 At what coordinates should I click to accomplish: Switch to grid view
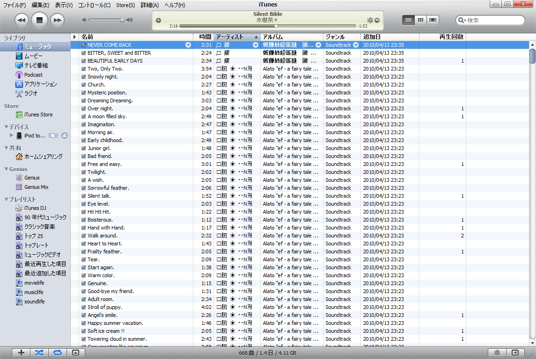(420, 20)
